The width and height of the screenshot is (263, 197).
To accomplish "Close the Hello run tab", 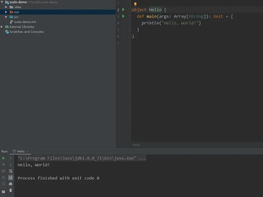I will (x=27, y=151).
